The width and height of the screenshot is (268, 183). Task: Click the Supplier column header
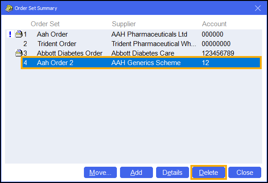[124, 24]
